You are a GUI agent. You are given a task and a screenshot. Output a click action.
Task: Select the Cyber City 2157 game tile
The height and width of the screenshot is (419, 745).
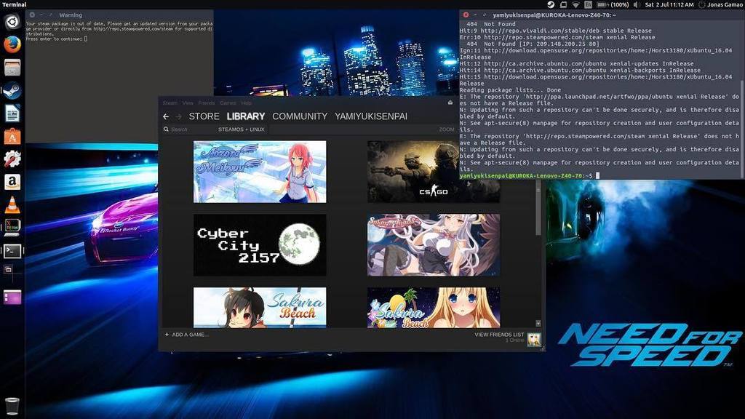[260, 245]
